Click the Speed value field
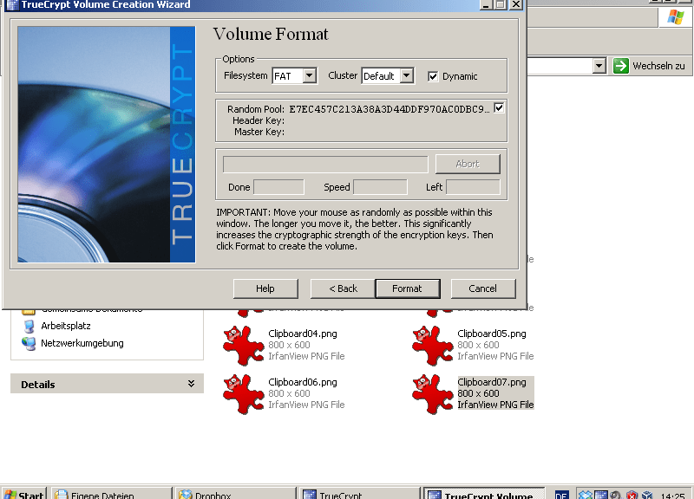 (380, 187)
